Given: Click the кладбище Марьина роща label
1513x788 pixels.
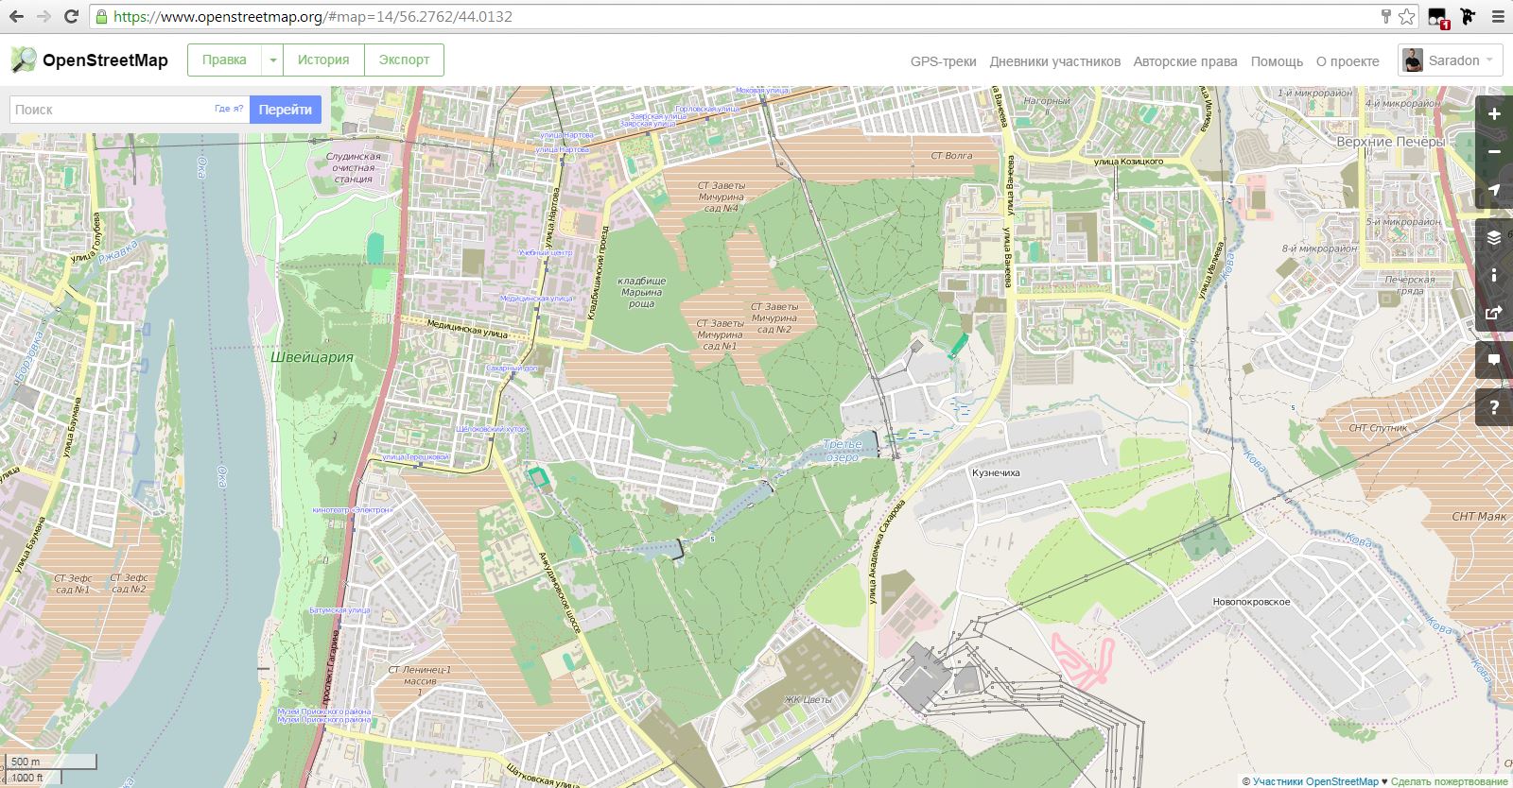Looking at the screenshot, I should [x=641, y=292].
